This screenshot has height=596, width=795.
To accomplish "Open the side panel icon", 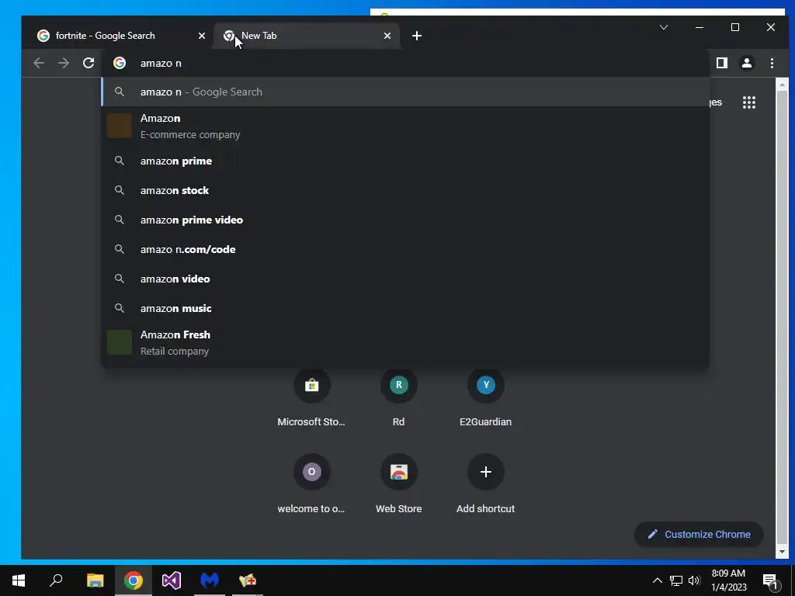I will (722, 63).
